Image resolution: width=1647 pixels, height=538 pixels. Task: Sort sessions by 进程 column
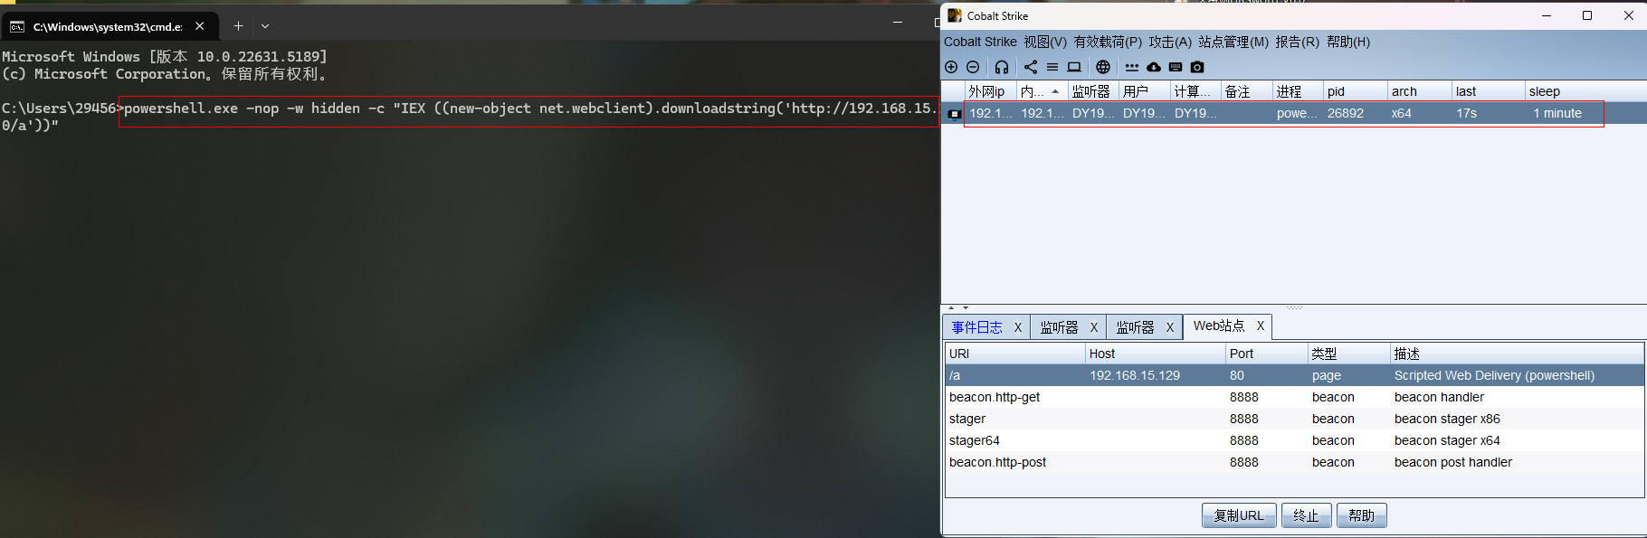pos(1298,91)
